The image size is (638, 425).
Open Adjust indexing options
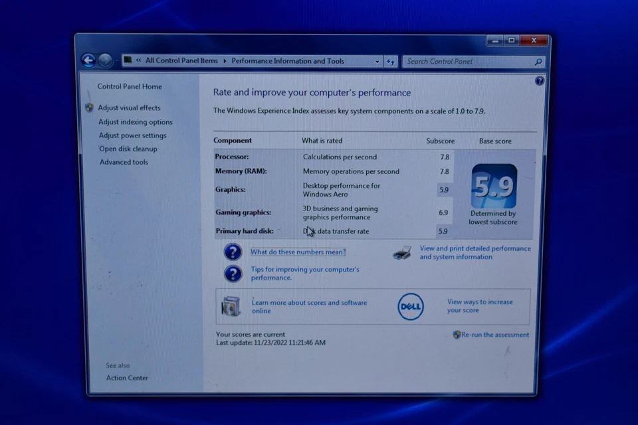(x=135, y=122)
